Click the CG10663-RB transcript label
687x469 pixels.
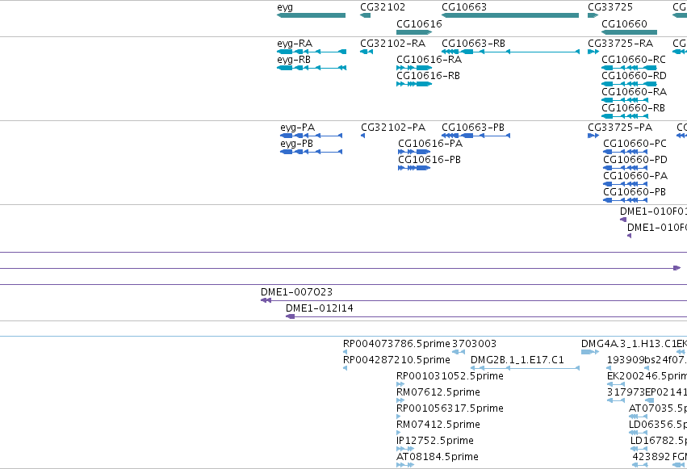[x=473, y=44]
